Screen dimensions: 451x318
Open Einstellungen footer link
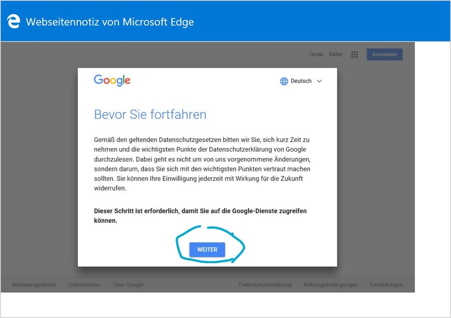[386, 285]
